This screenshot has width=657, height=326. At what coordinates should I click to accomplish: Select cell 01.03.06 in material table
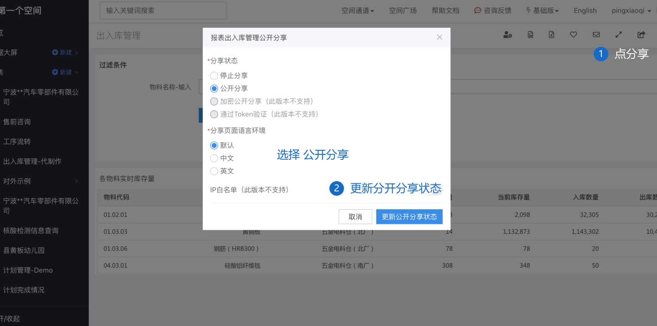pyautogui.click(x=116, y=249)
